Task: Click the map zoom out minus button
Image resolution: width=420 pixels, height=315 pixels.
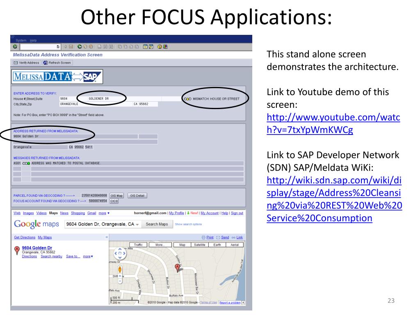Action: (120, 281)
